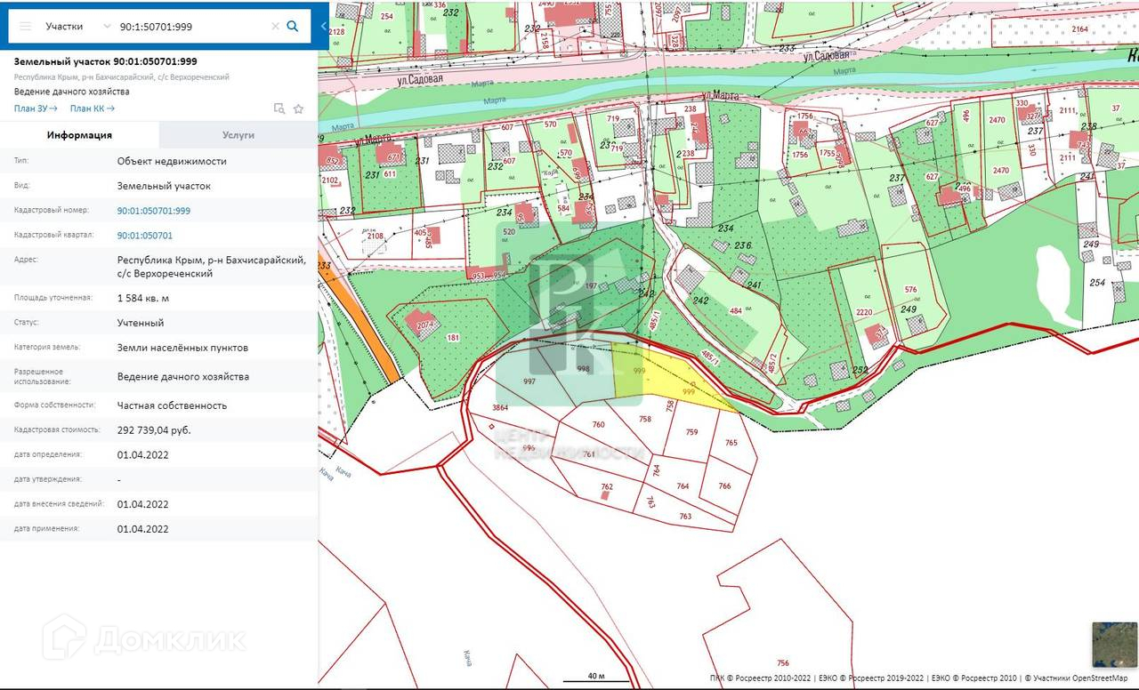Select the дата применения value 01.04.2022
Screen dimensions: 1139x690
pos(143,528)
